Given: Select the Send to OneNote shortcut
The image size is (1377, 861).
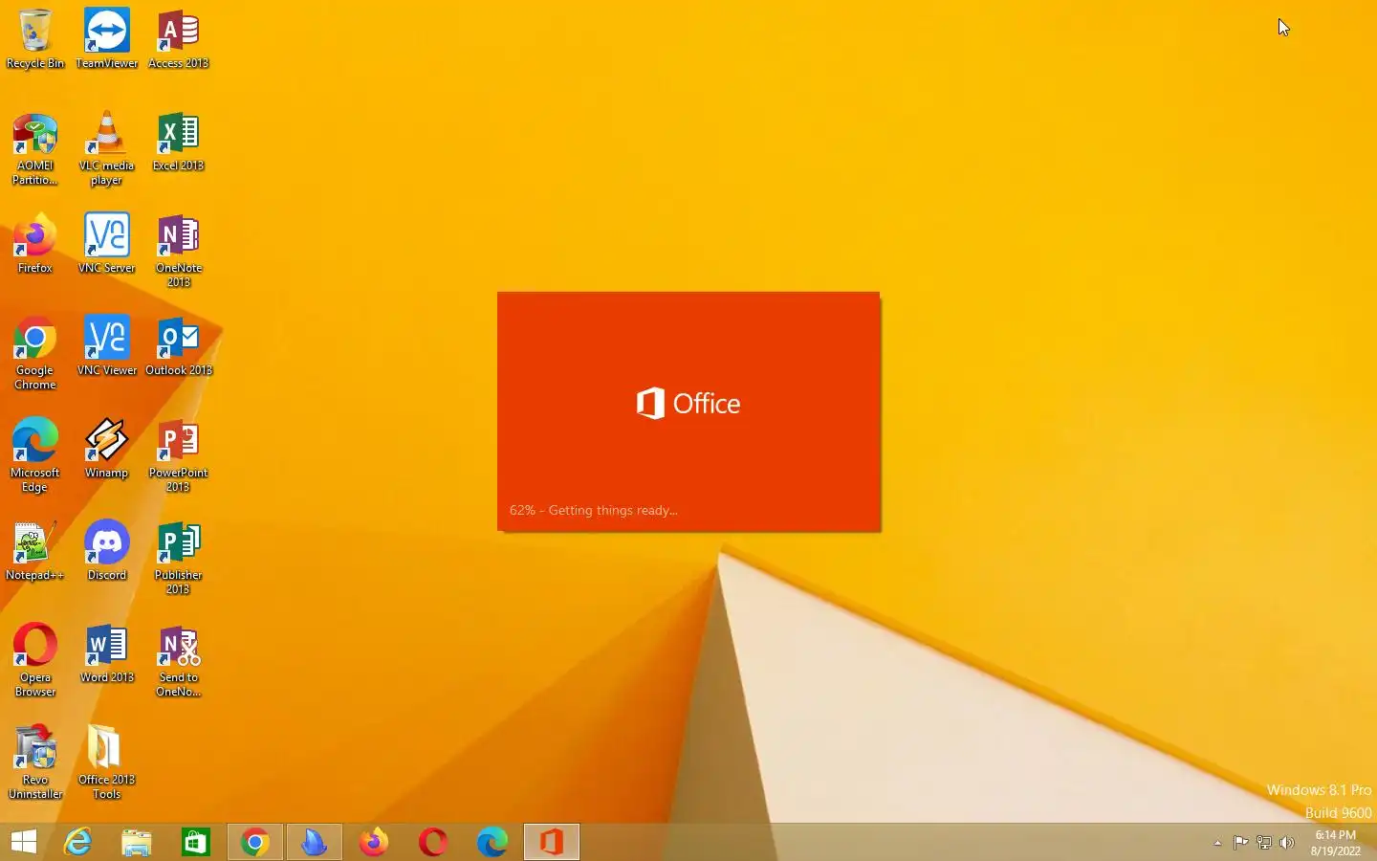Looking at the screenshot, I should pyautogui.click(x=178, y=660).
